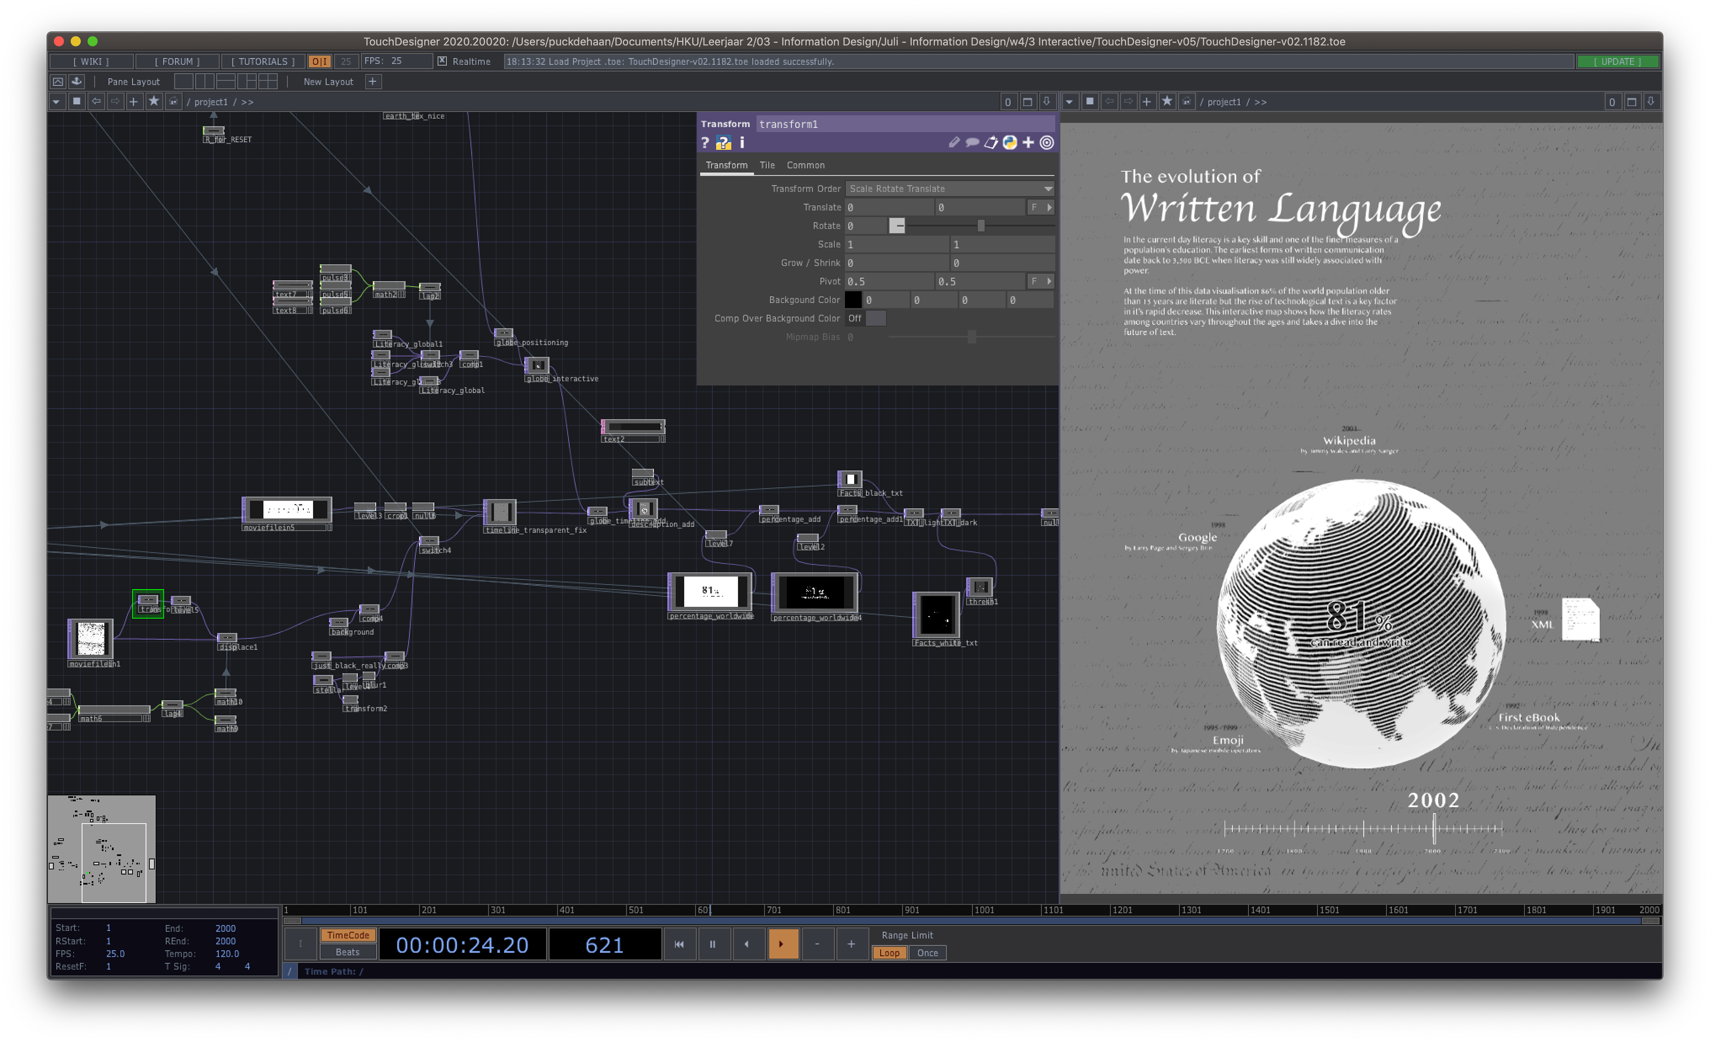
Task: Enable TimeCode display mode
Action: [348, 935]
